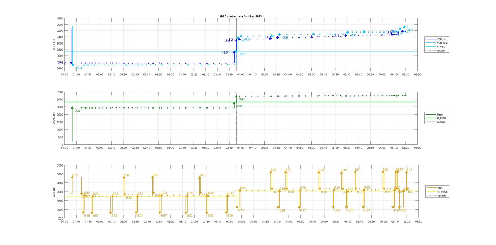Click the '06:30' tick under the Pitch plot
This screenshot has height=245, width=496.
tap(417, 148)
